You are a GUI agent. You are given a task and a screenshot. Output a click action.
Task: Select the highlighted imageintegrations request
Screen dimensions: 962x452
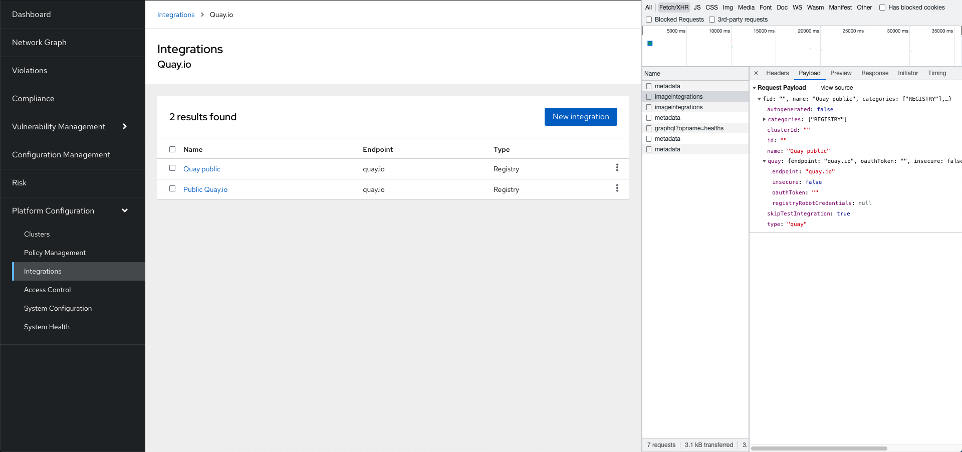click(695, 97)
